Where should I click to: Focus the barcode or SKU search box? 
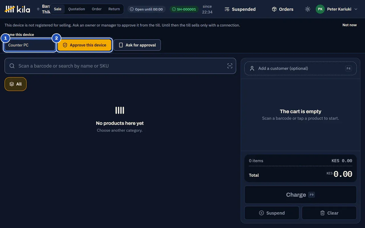click(120, 66)
